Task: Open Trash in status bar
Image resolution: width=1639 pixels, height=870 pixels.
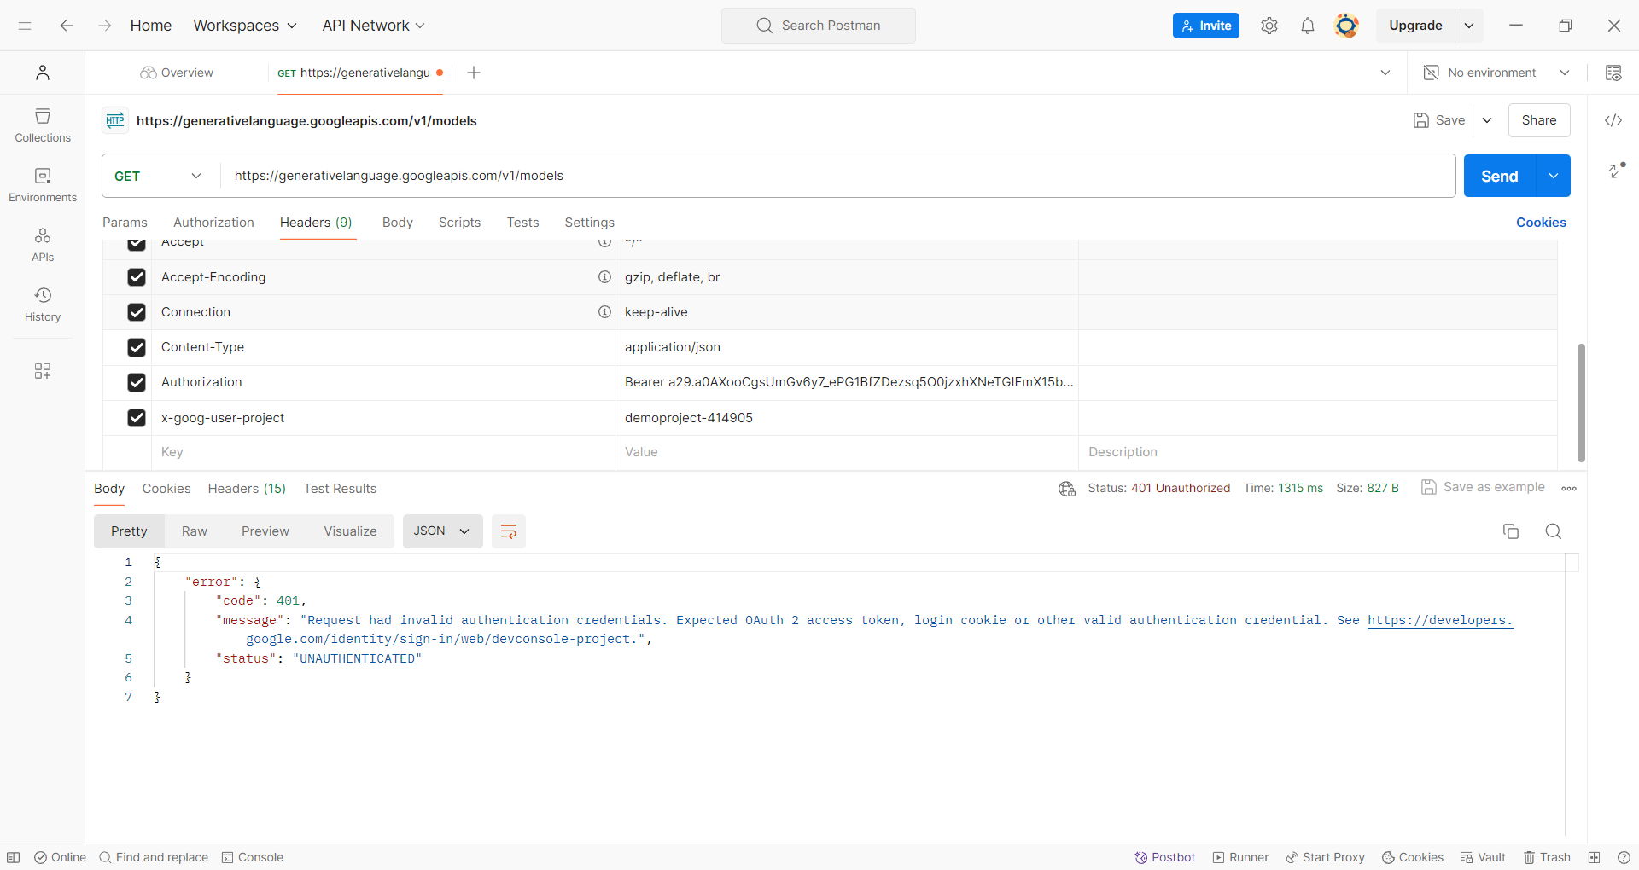Action: [1547, 857]
